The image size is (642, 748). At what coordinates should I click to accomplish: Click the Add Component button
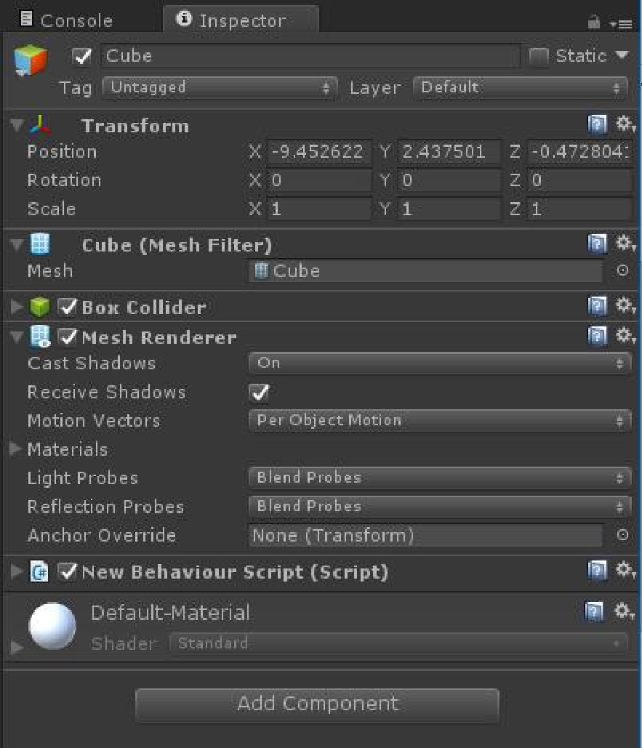point(317,704)
